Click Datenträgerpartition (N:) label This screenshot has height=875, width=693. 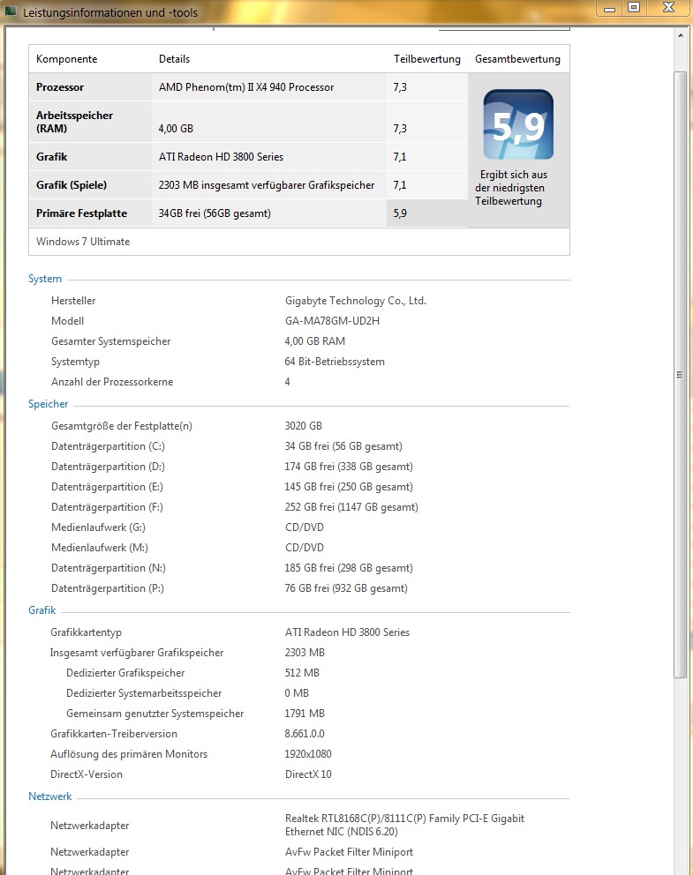coord(109,568)
